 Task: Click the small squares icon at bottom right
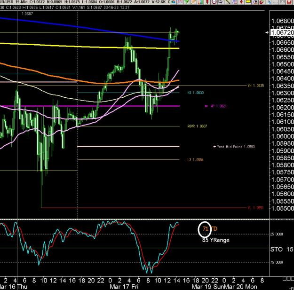pos(288,279)
